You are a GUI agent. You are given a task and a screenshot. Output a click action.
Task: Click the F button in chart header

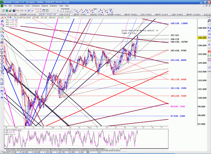8,18
